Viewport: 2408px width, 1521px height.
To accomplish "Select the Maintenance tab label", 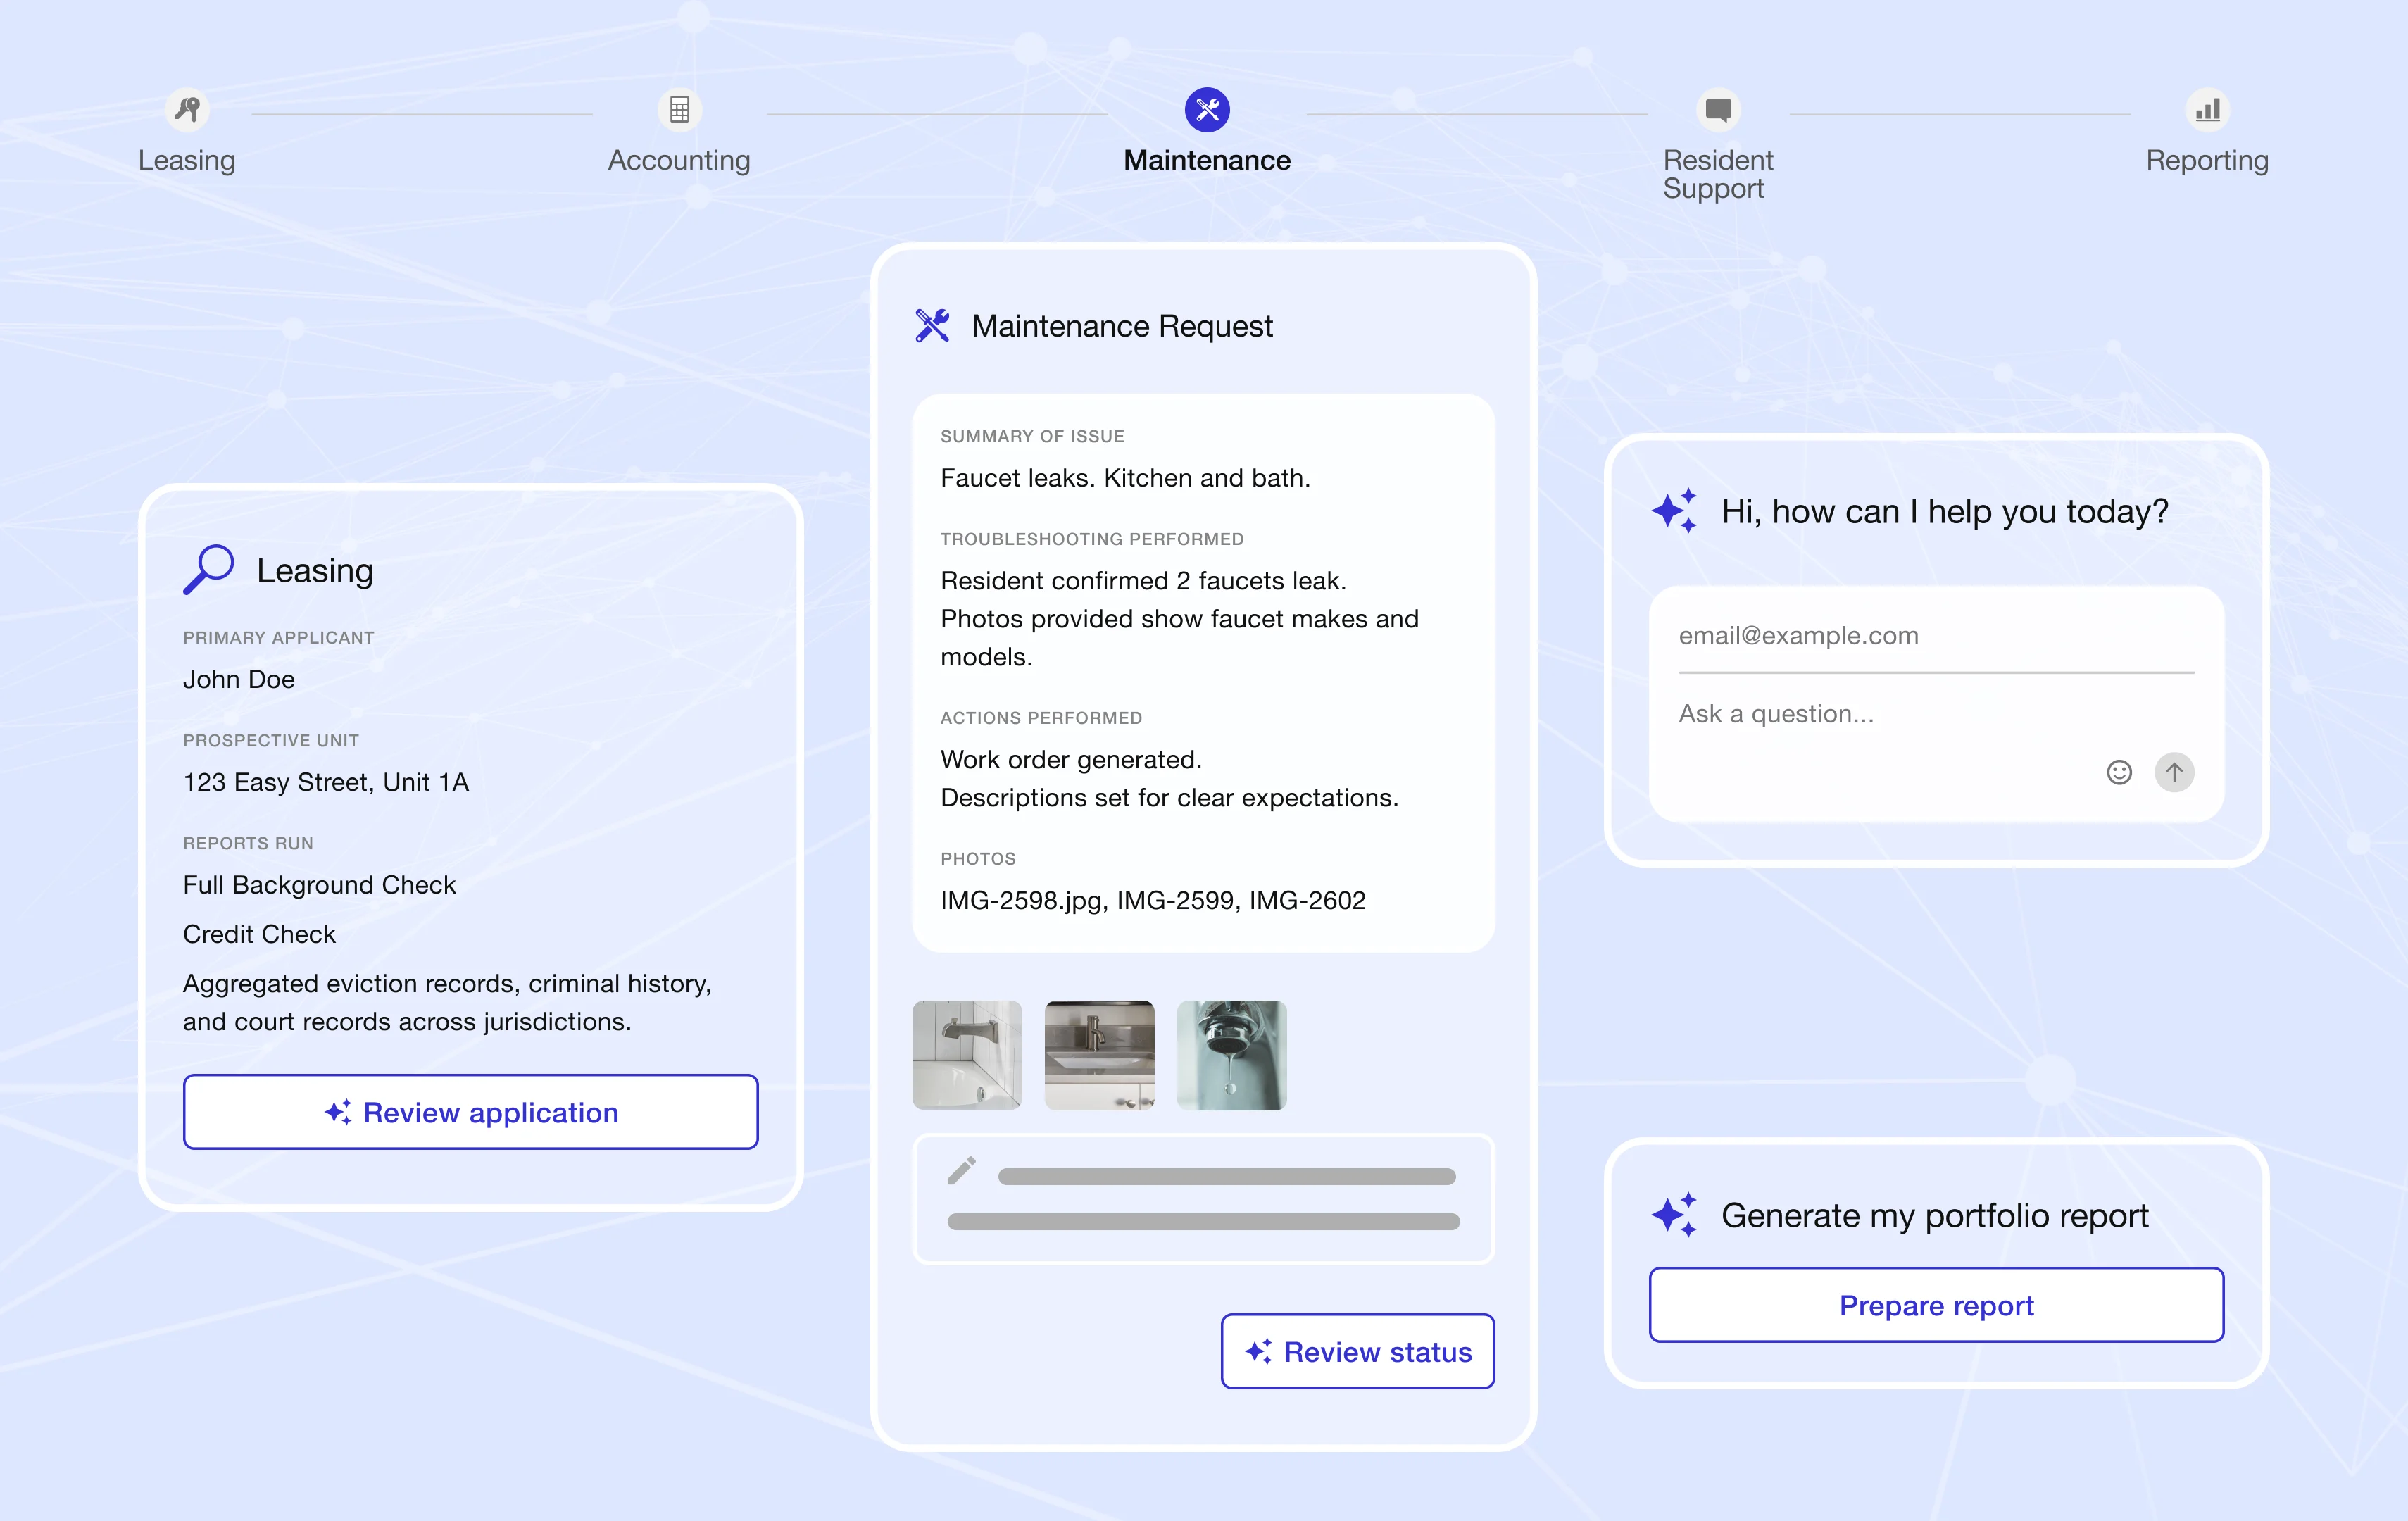I will (x=1207, y=160).
